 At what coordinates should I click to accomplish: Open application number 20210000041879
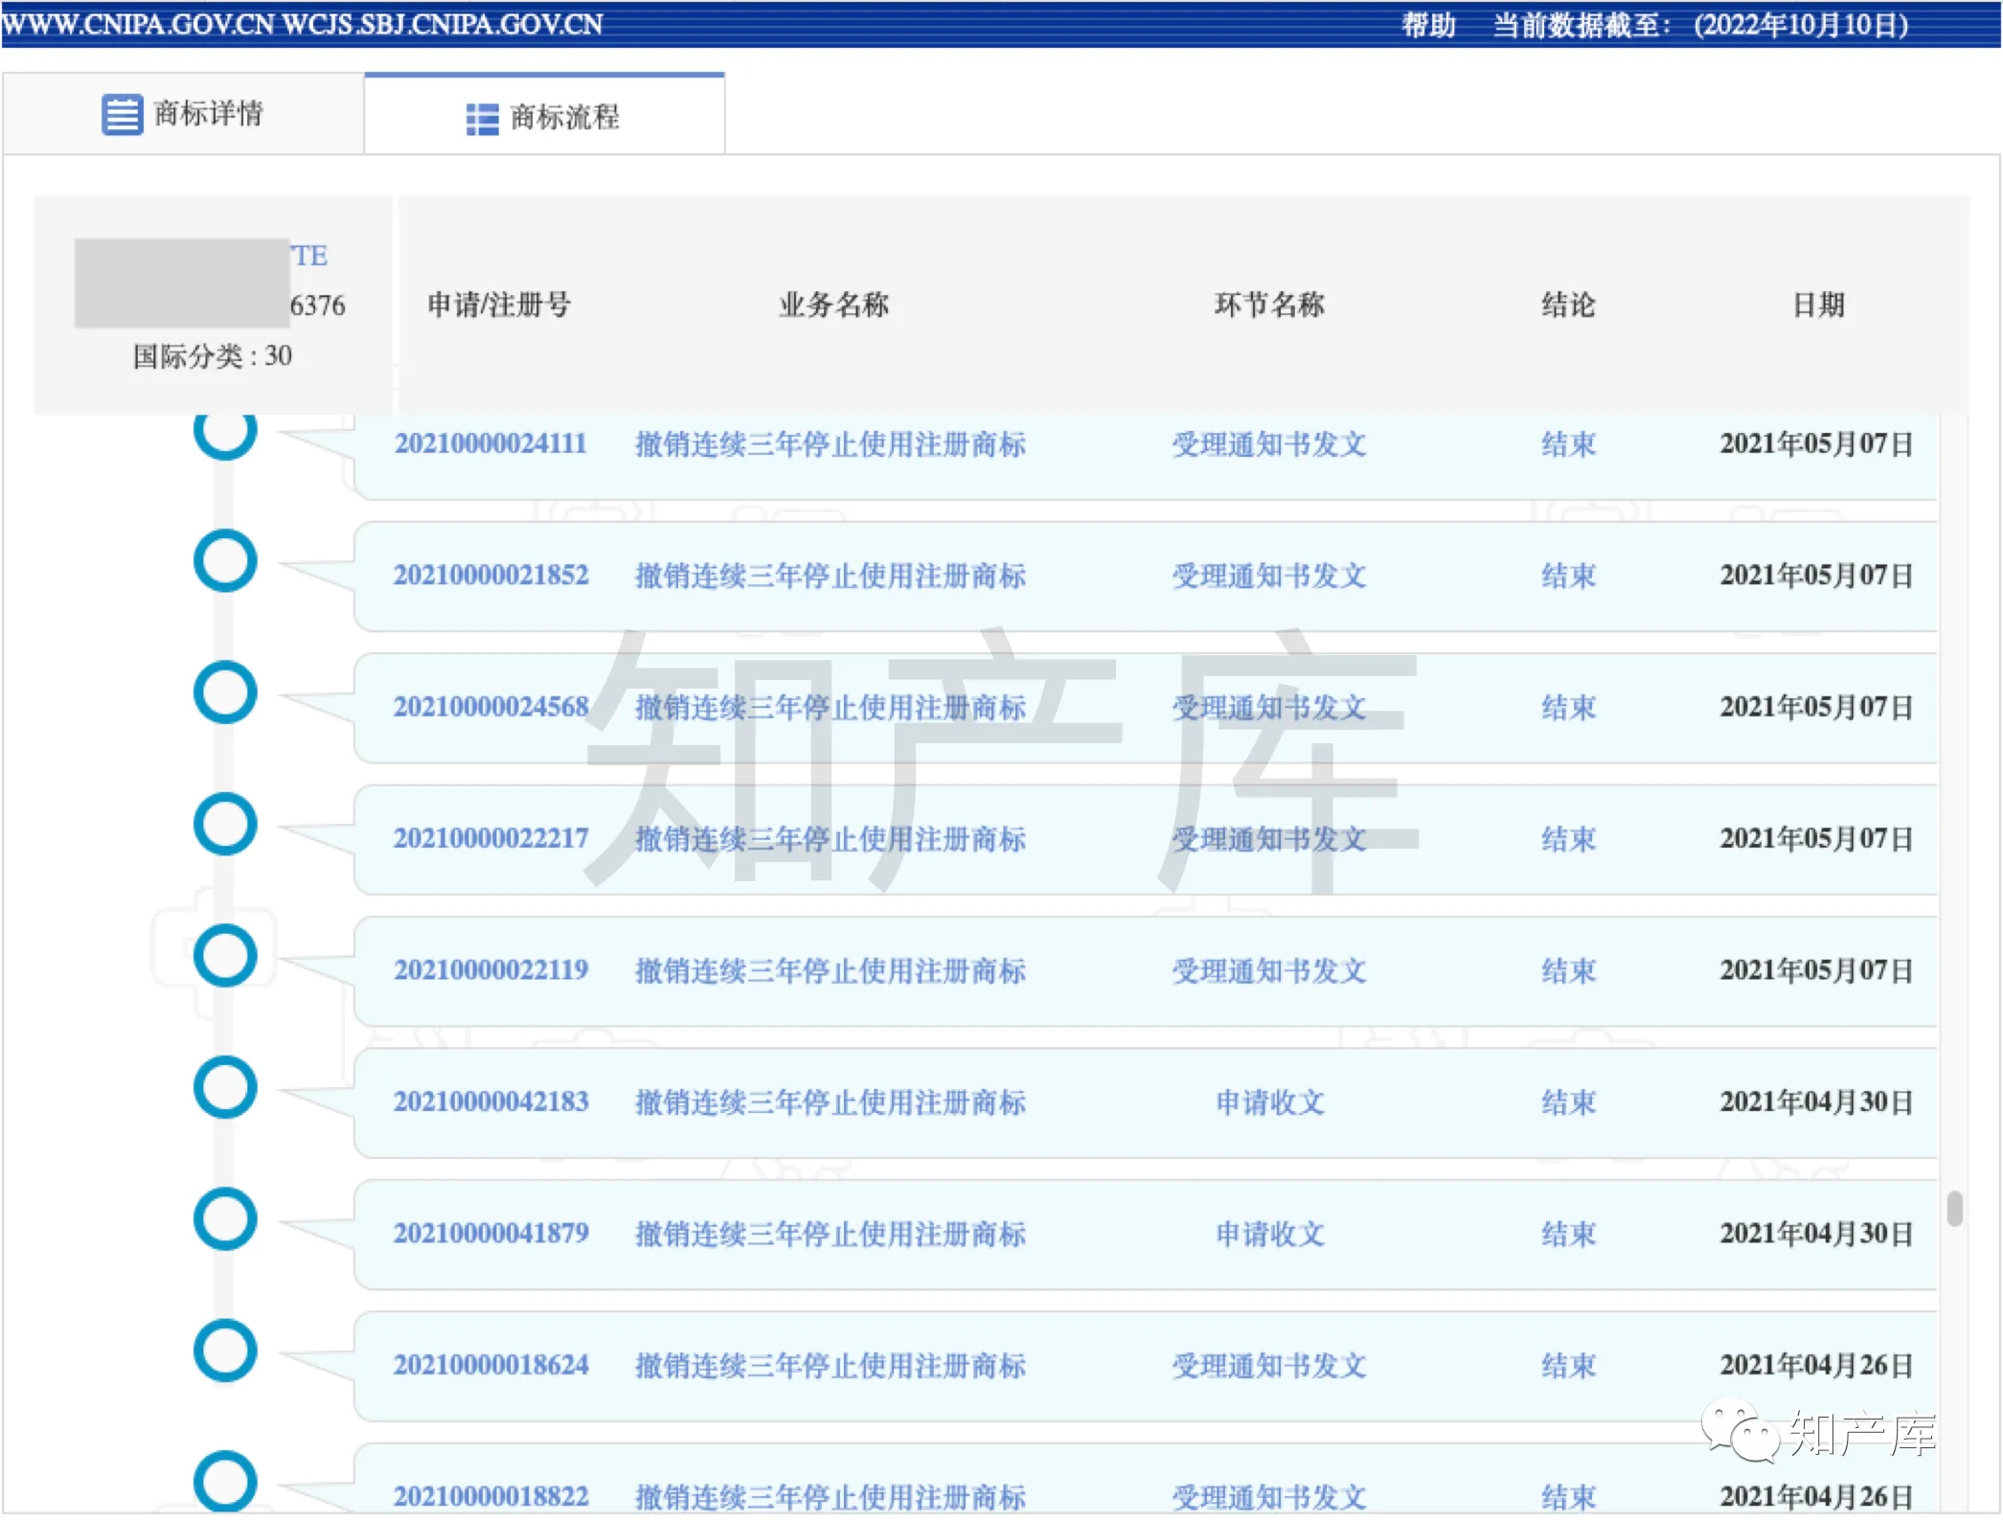tap(490, 1234)
